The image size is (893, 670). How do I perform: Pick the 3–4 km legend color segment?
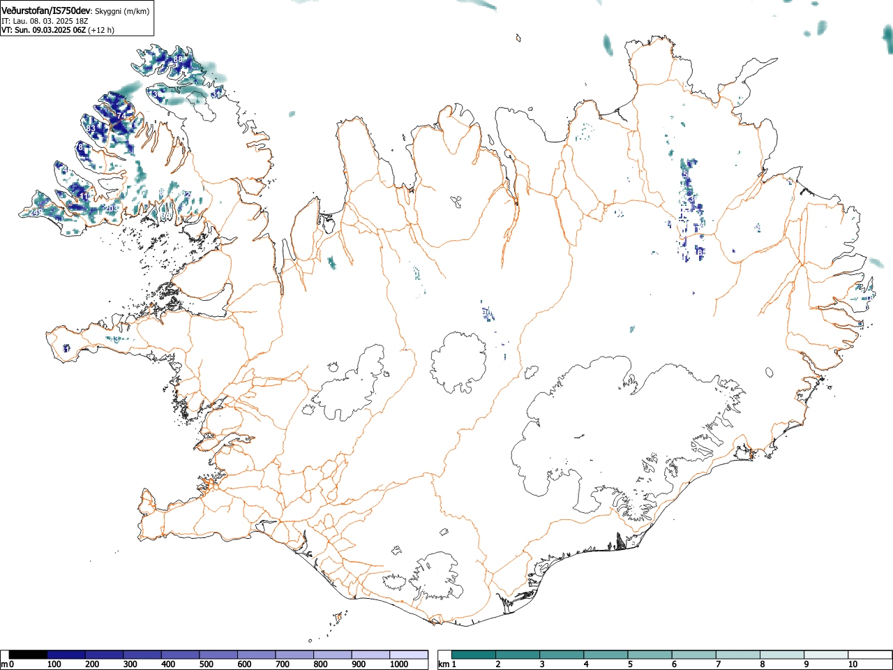[562, 655]
